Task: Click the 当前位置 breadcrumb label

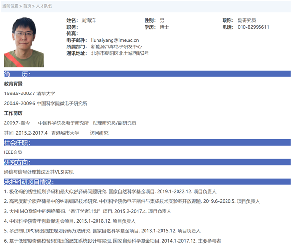Action: (x=10, y=6)
